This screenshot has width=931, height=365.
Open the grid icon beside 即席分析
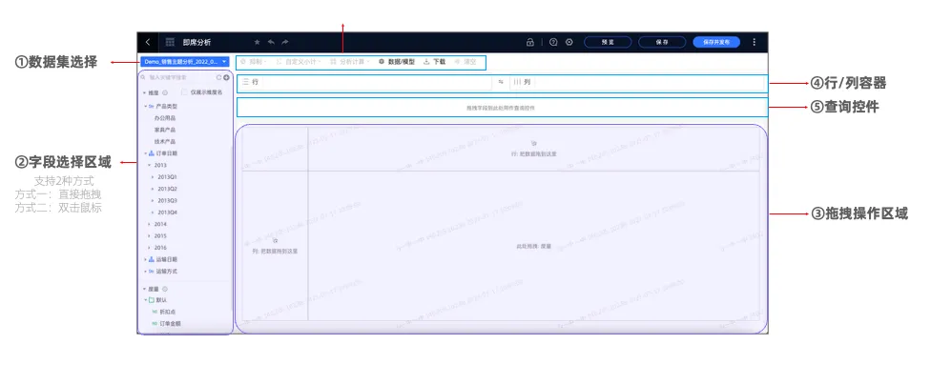pos(170,42)
